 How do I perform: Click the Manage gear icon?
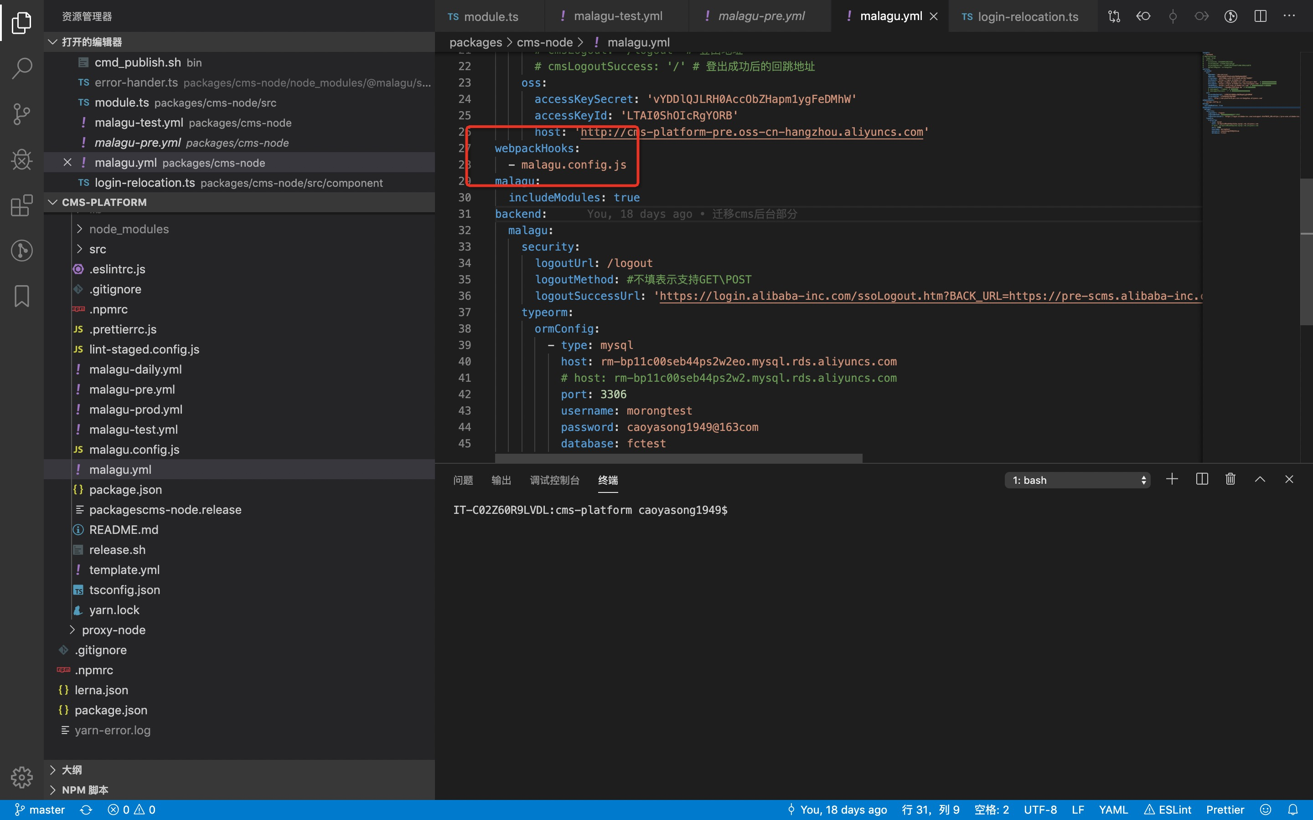point(22,777)
